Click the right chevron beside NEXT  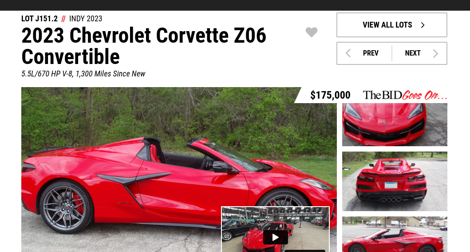tap(435, 53)
